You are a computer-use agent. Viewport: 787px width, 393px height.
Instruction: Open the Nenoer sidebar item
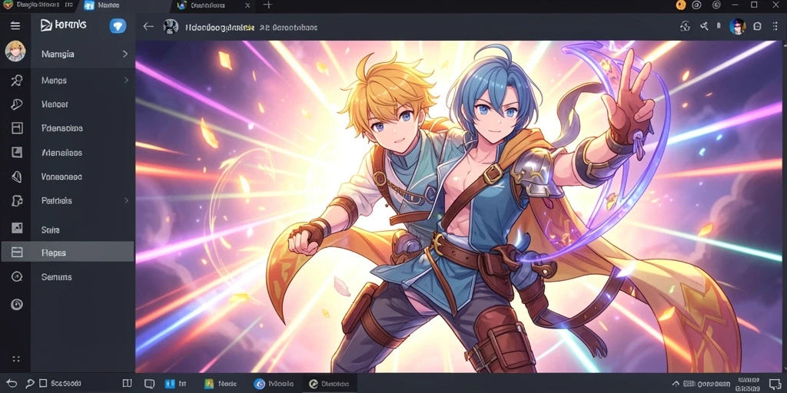83,104
